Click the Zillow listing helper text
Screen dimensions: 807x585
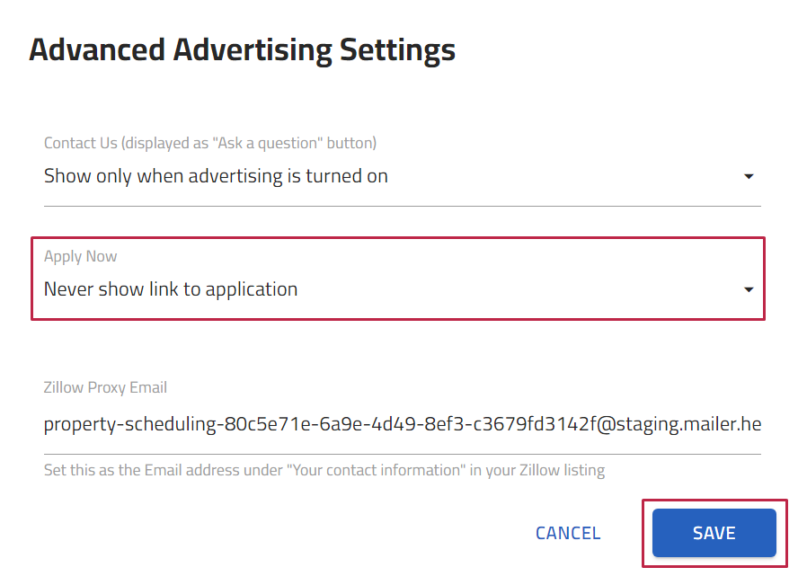324,470
